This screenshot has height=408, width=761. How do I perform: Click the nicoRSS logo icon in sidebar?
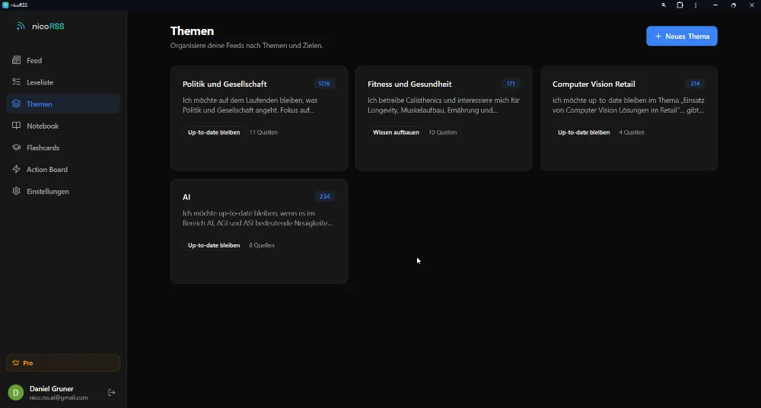21,26
